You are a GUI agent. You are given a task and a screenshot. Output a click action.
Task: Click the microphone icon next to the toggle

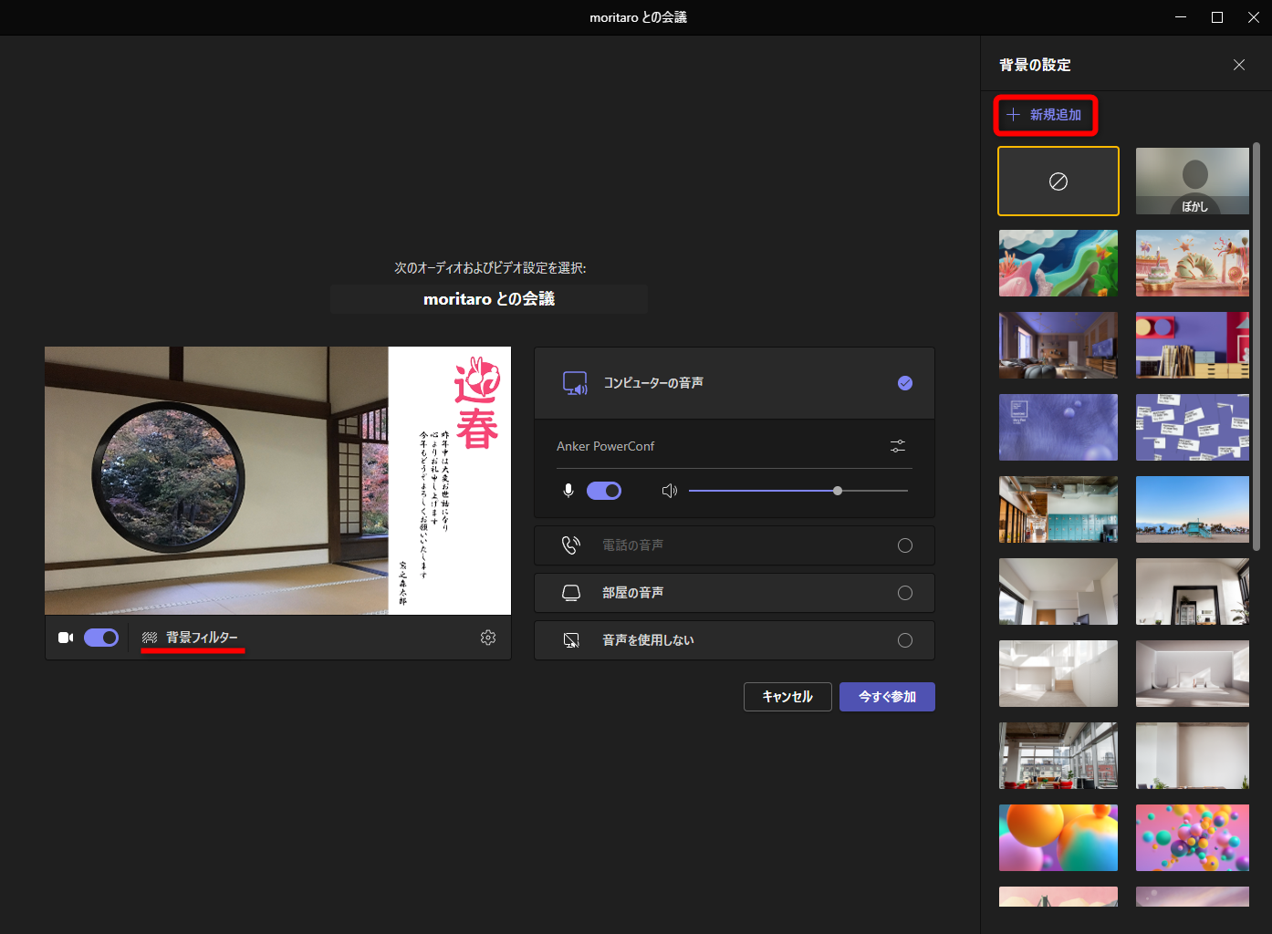coord(568,491)
